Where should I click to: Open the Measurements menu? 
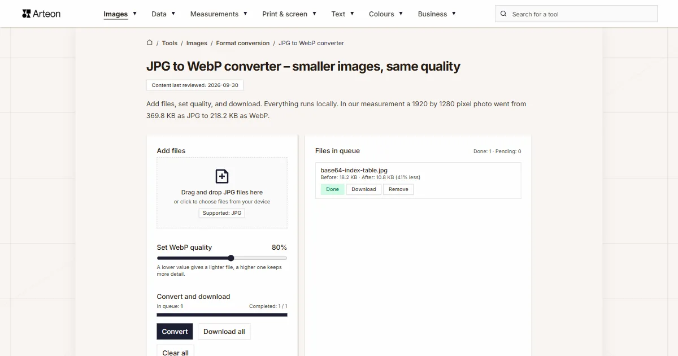coord(219,14)
